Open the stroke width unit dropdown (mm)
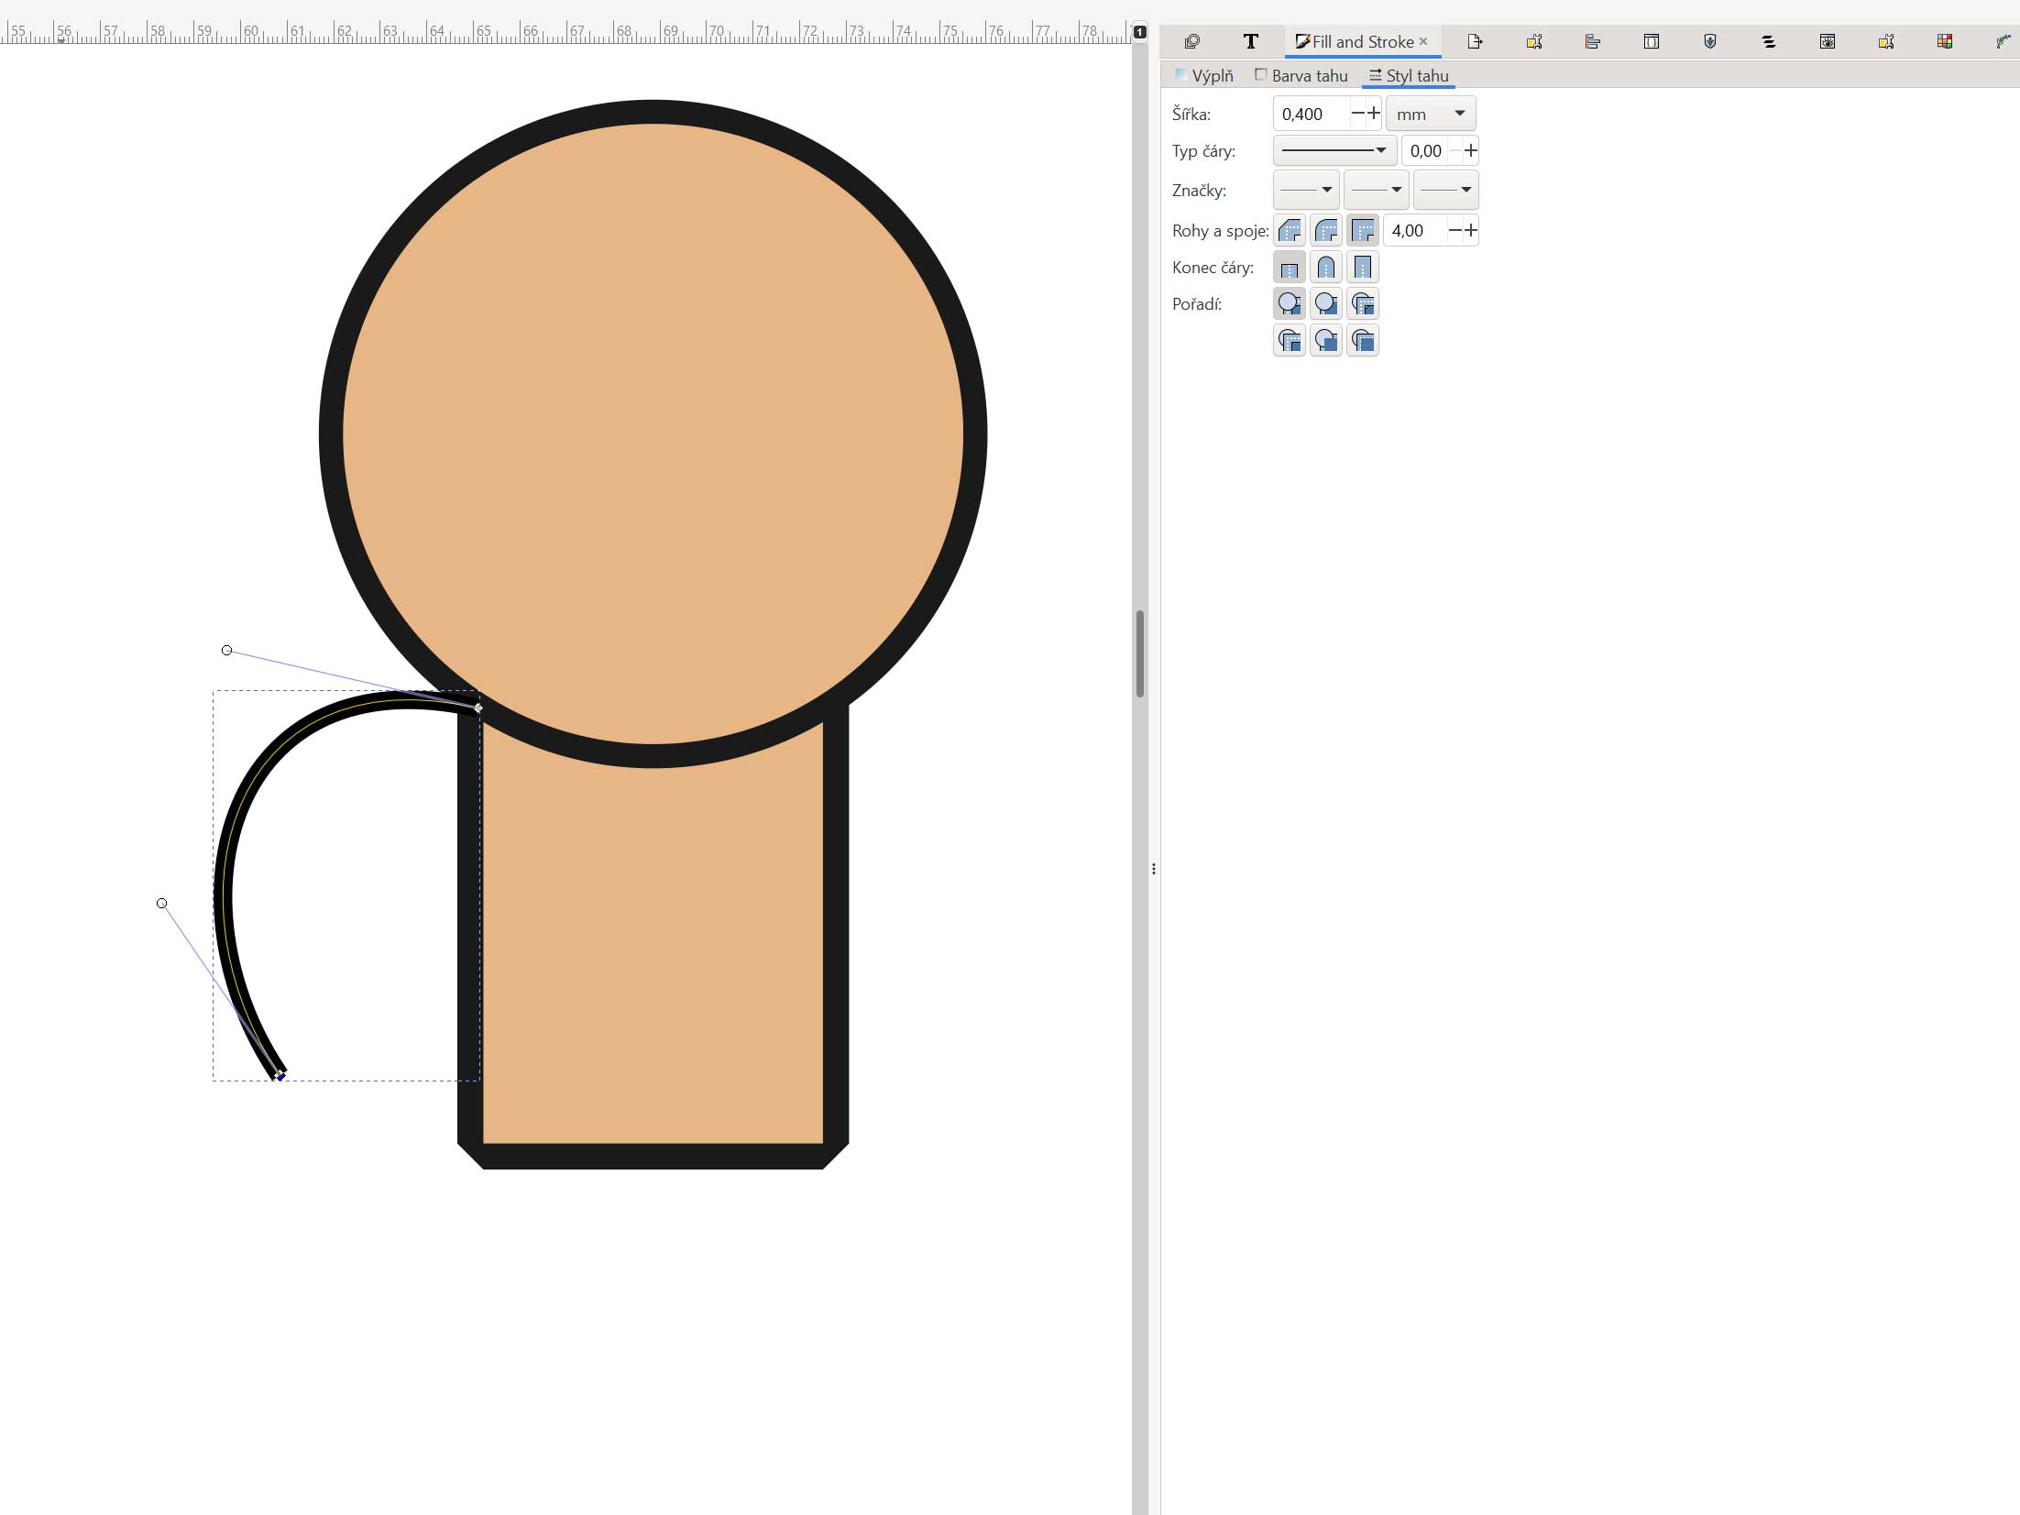2020x1515 pixels. coord(1431,114)
